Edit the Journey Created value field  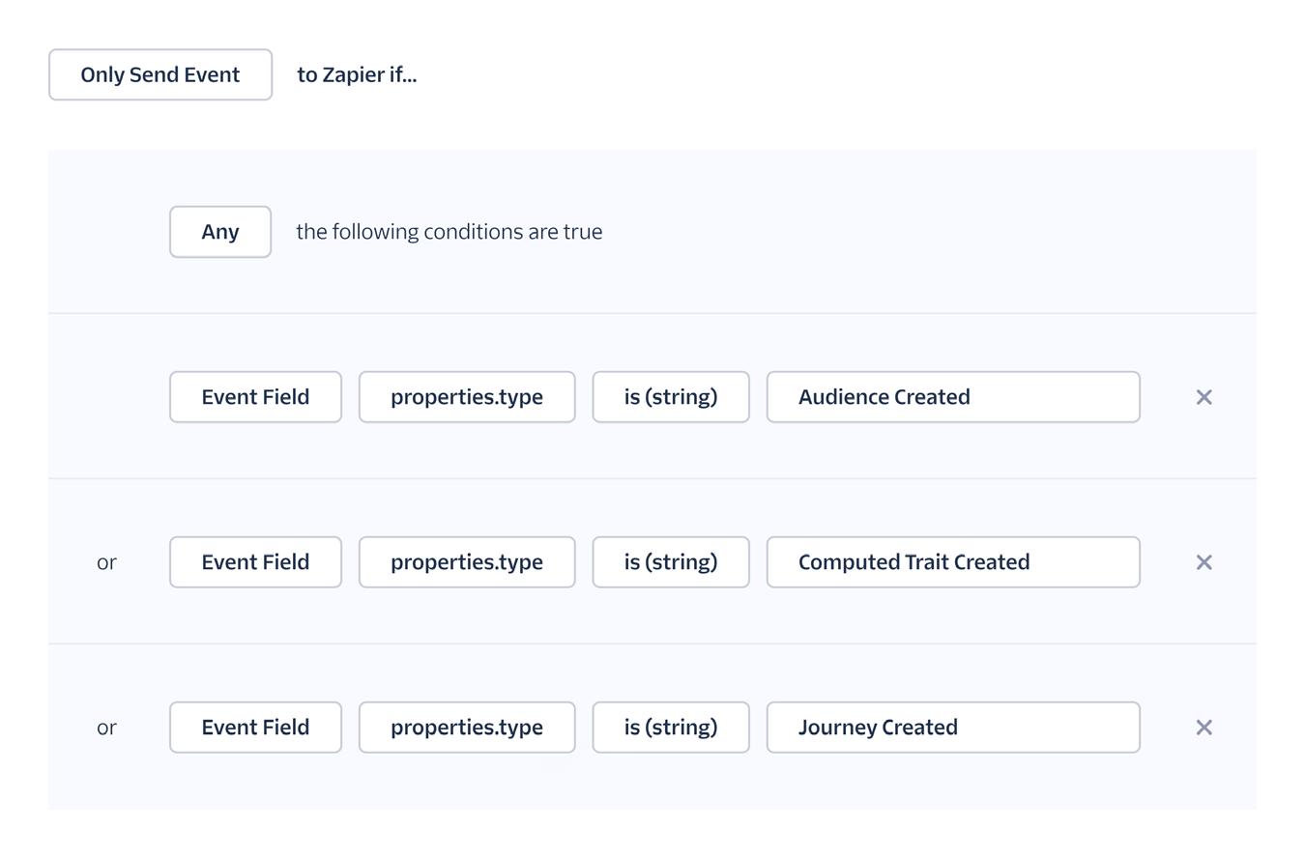(x=953, y=728)
